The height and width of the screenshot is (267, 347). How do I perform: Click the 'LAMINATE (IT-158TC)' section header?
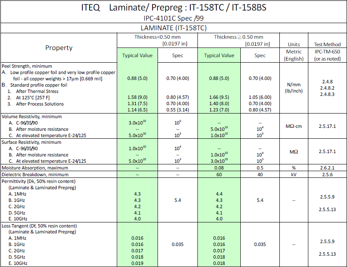coord(173,28)
